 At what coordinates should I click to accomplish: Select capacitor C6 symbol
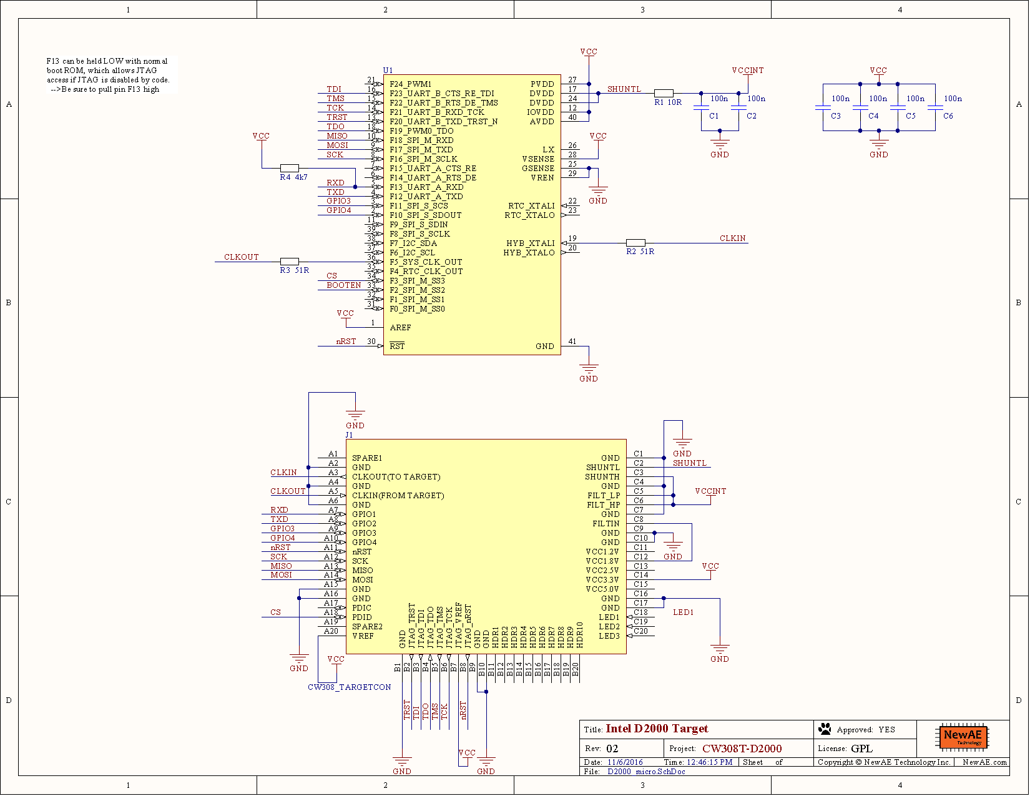(x=935, y=109)
